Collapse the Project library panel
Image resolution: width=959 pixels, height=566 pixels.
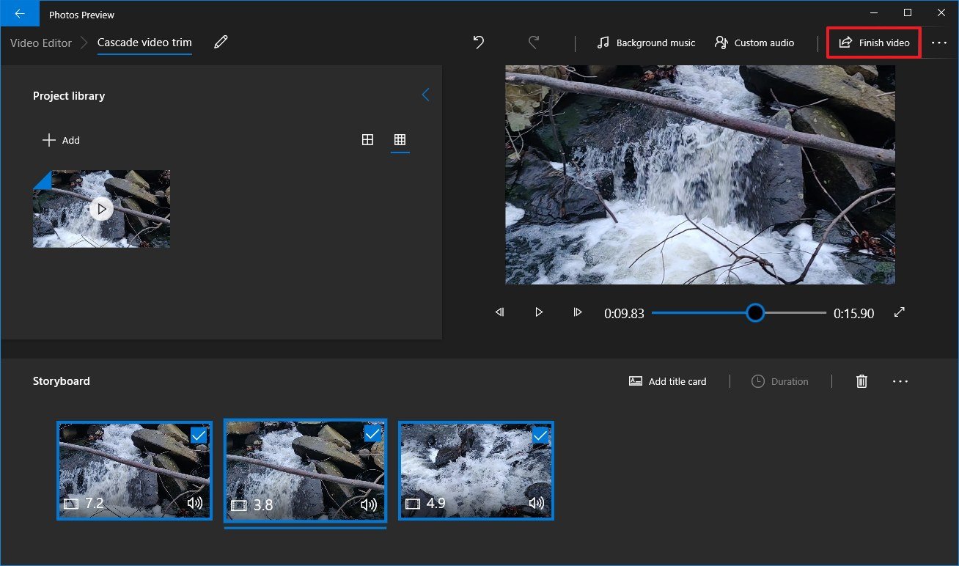[425, 95]
